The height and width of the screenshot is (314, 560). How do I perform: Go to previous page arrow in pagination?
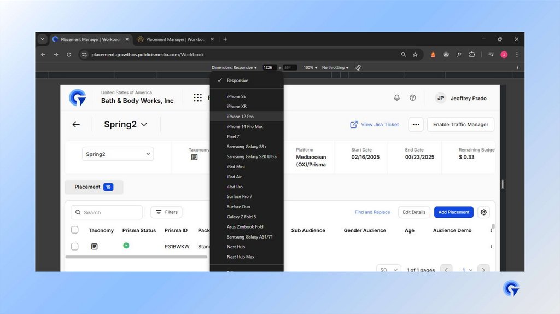coord(446,270)
